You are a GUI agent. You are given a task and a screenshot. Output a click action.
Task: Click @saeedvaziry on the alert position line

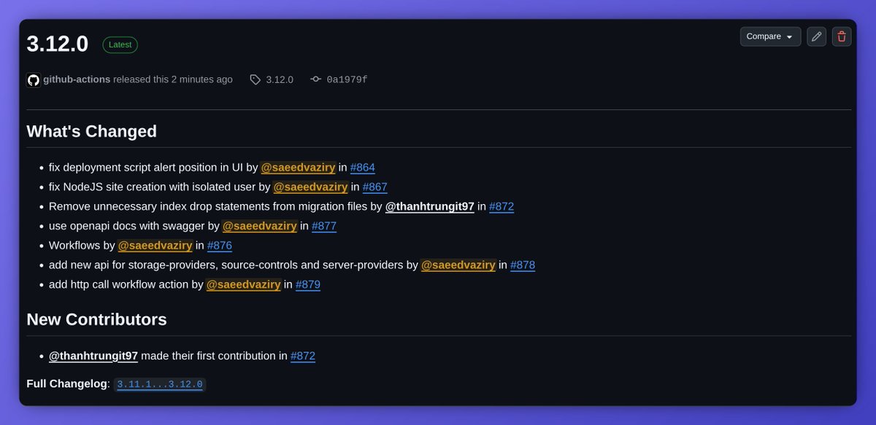299,168
